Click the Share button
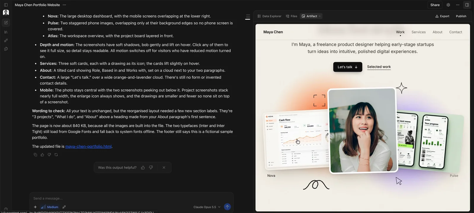This screenshot has height=213, width=474. click(435, 5)
